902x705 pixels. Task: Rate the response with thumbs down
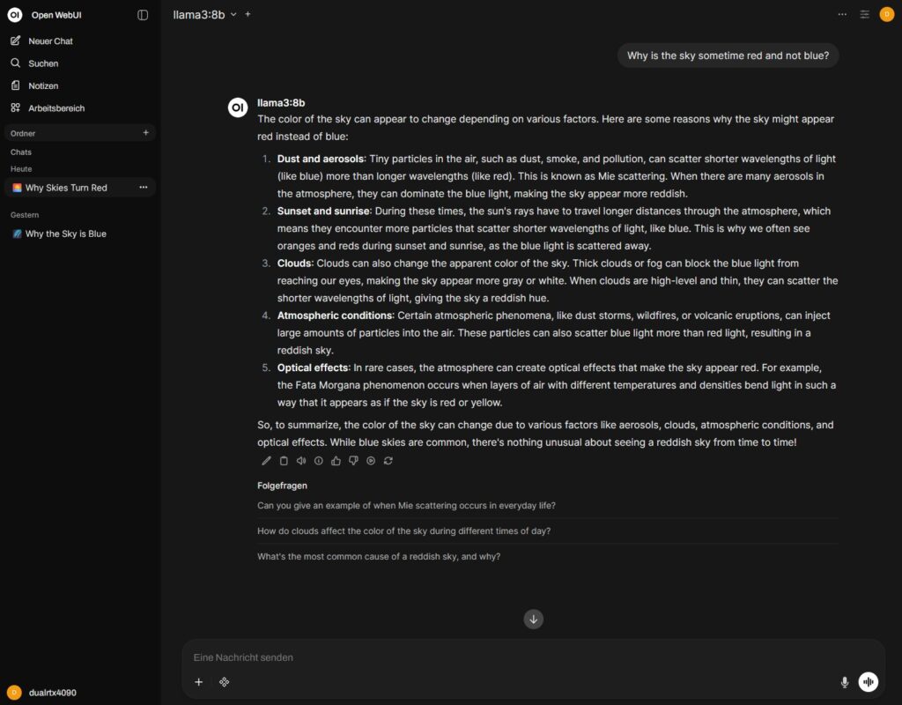click(x=353, y=460)
